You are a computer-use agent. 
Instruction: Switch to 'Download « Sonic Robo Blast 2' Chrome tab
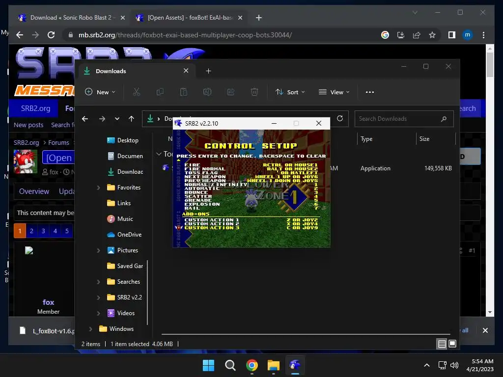(x=71, y=18)
